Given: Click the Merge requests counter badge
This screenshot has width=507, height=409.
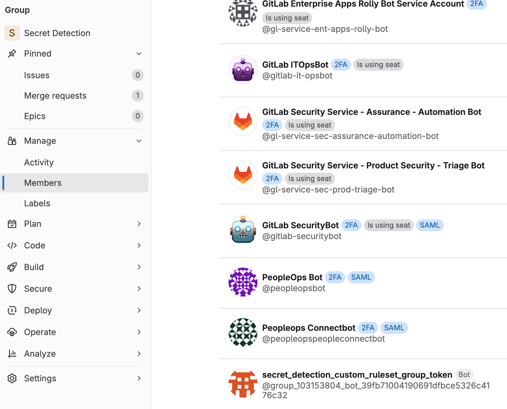Looking at the screenshot, I should (x=138, y=96).
